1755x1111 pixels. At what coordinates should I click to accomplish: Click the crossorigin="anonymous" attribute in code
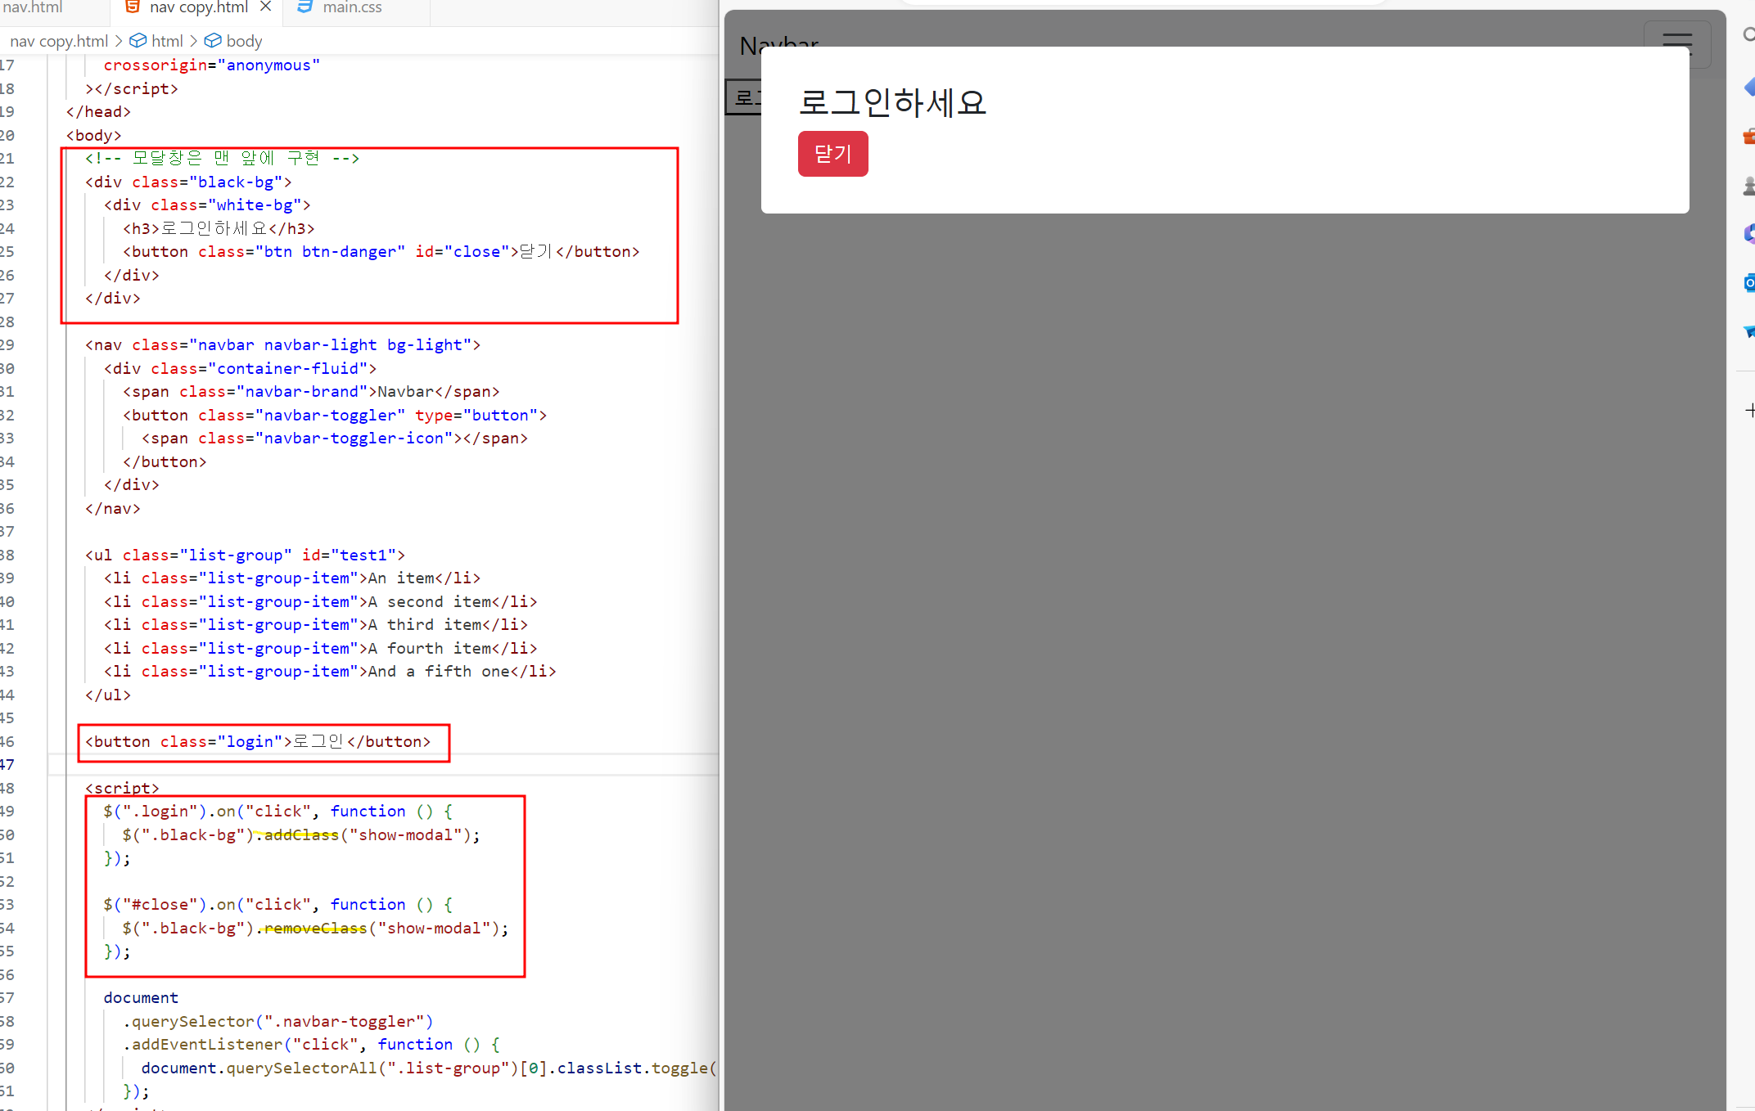[x=211, y=65]
